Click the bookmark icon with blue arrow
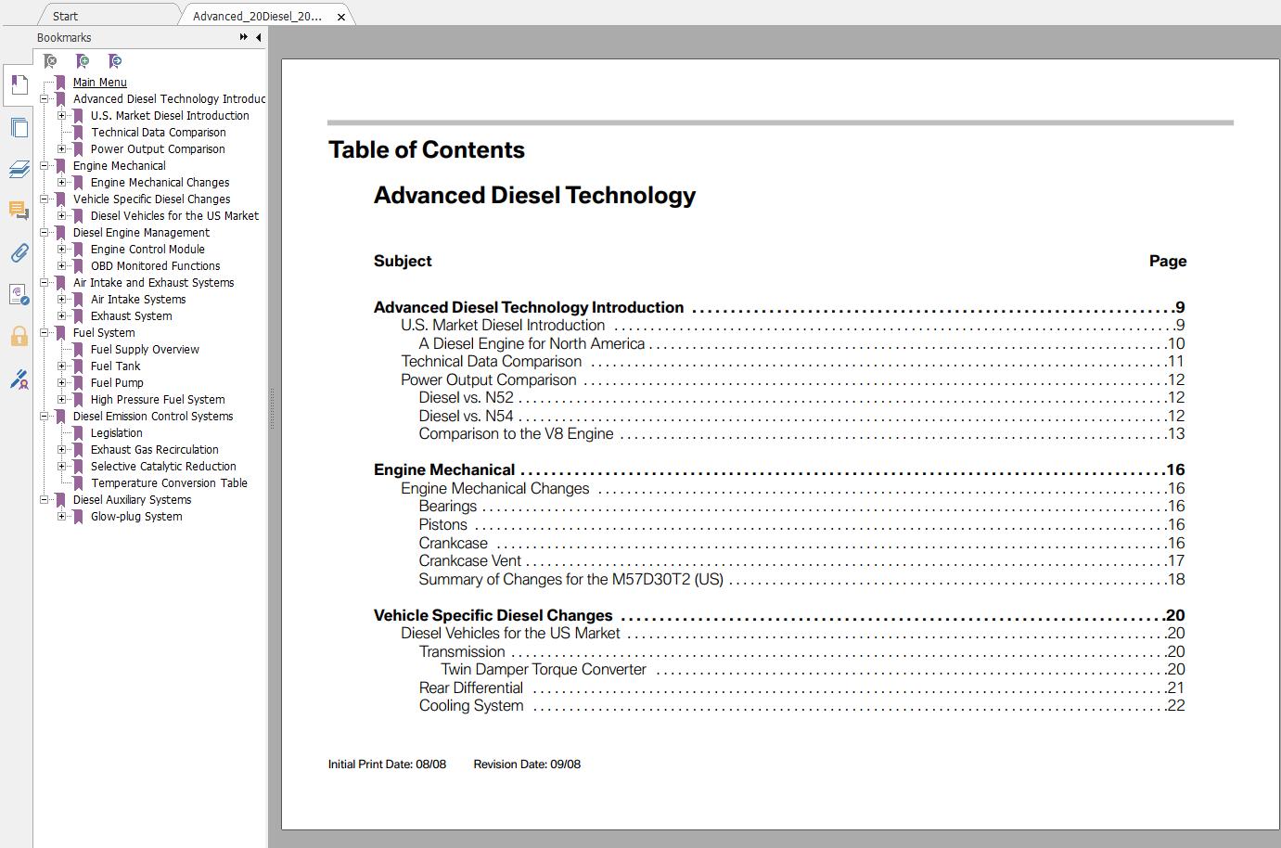The height and width of the screenshot is (848, 1281). [x=115, y=61]
